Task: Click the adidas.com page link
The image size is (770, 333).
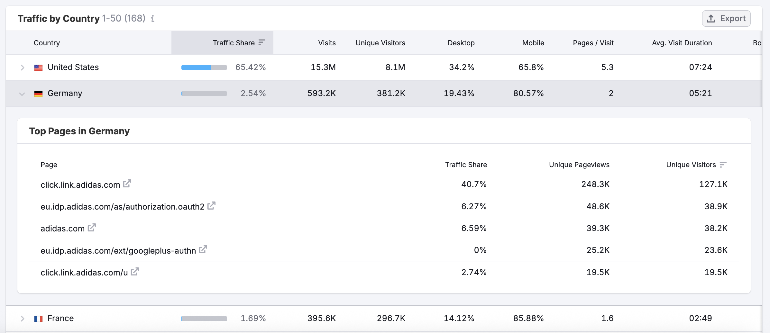Action: 62,229
